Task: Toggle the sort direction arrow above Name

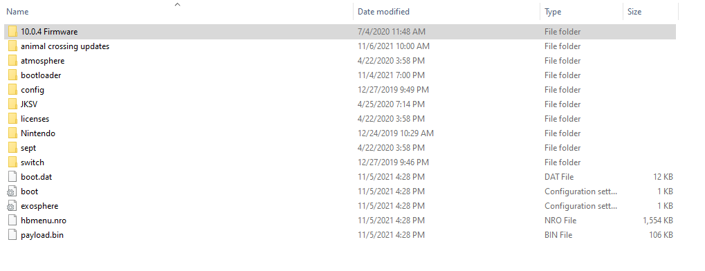Action: (177, 5)
